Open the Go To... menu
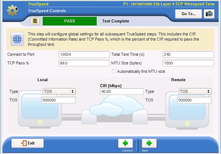 [189, 14]
